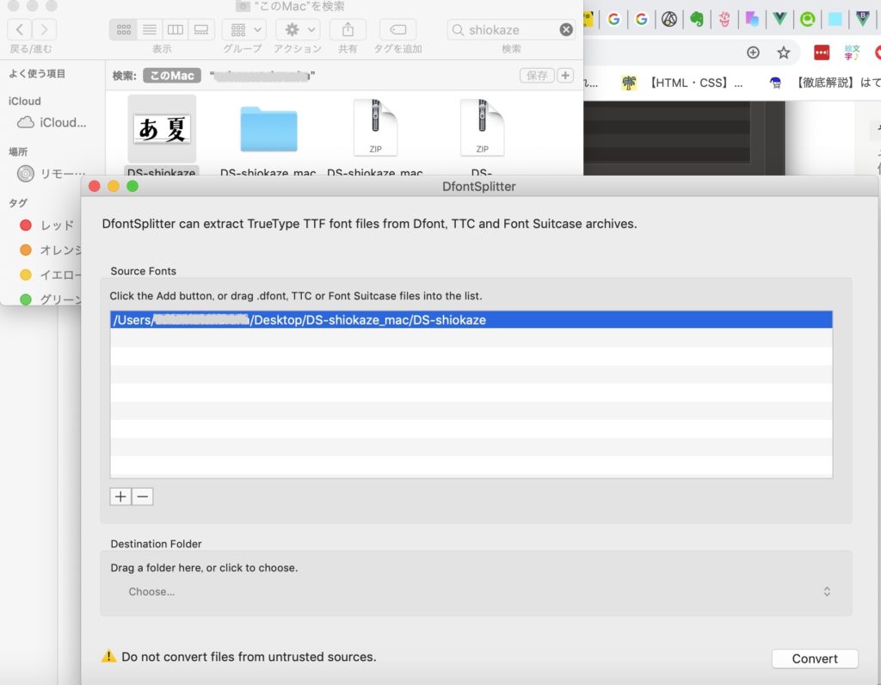Screen dimensions: 881x685
Task: Open the 【徹底解説】 bookmark
Action: click(x=825, y=83)
